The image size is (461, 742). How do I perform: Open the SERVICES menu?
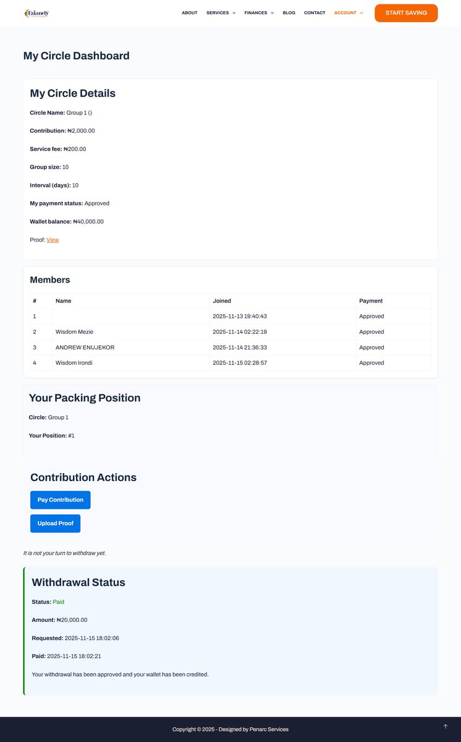point(218,13)
